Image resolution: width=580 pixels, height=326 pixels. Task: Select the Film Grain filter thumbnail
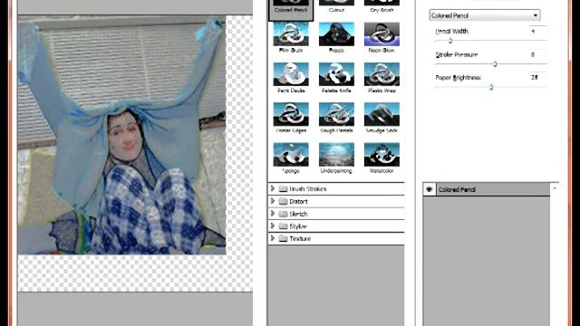point(291,34)
